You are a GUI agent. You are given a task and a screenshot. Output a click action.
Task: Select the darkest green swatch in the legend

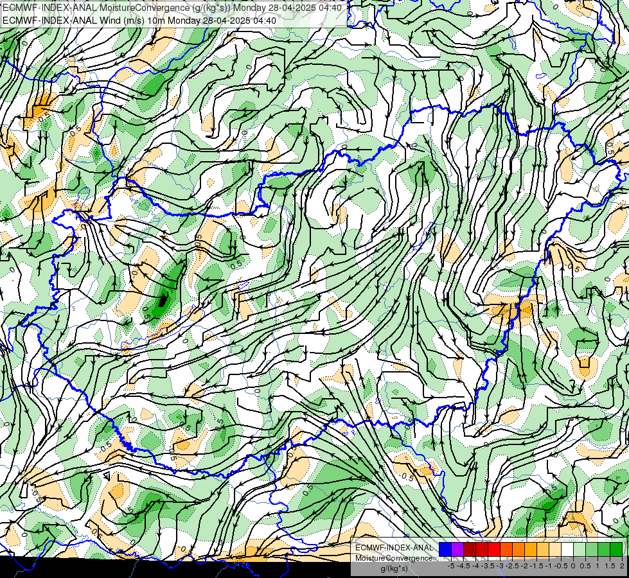[x=616, y=550]
